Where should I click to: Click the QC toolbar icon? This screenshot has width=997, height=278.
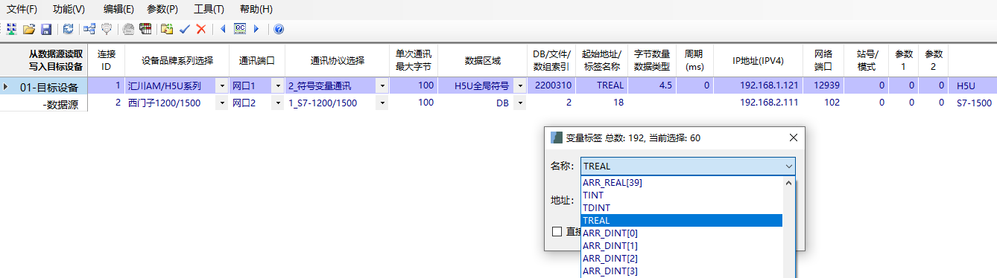coord(240,29)
